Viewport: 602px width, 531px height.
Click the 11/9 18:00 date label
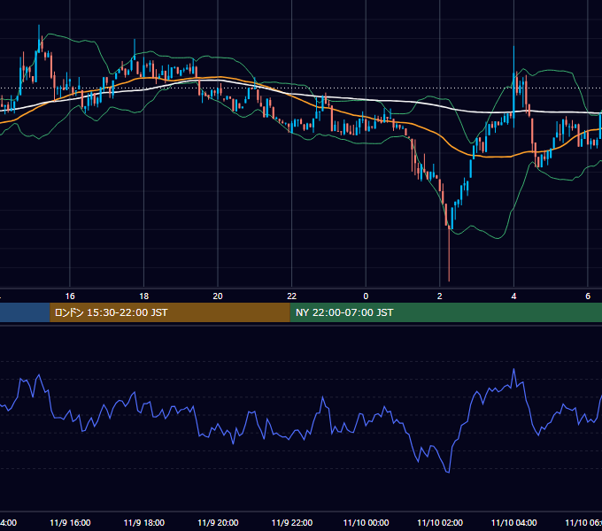(x=144, y=522)
